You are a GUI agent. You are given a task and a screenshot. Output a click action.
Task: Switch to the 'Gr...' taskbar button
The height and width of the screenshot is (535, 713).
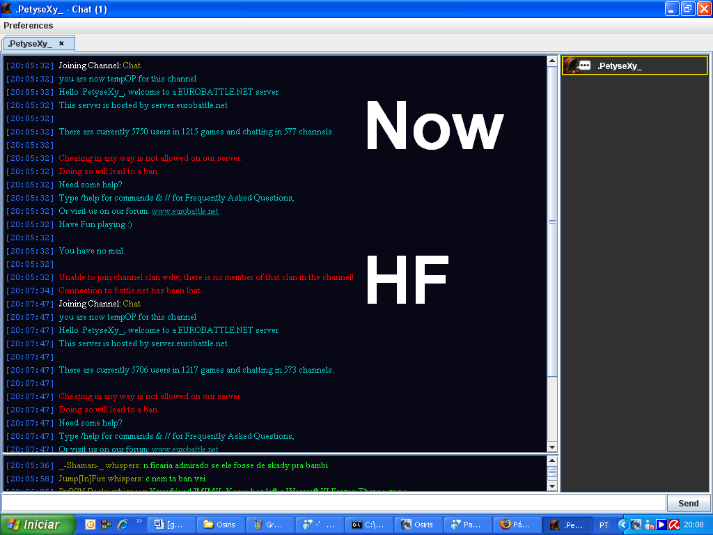[272, 525]
